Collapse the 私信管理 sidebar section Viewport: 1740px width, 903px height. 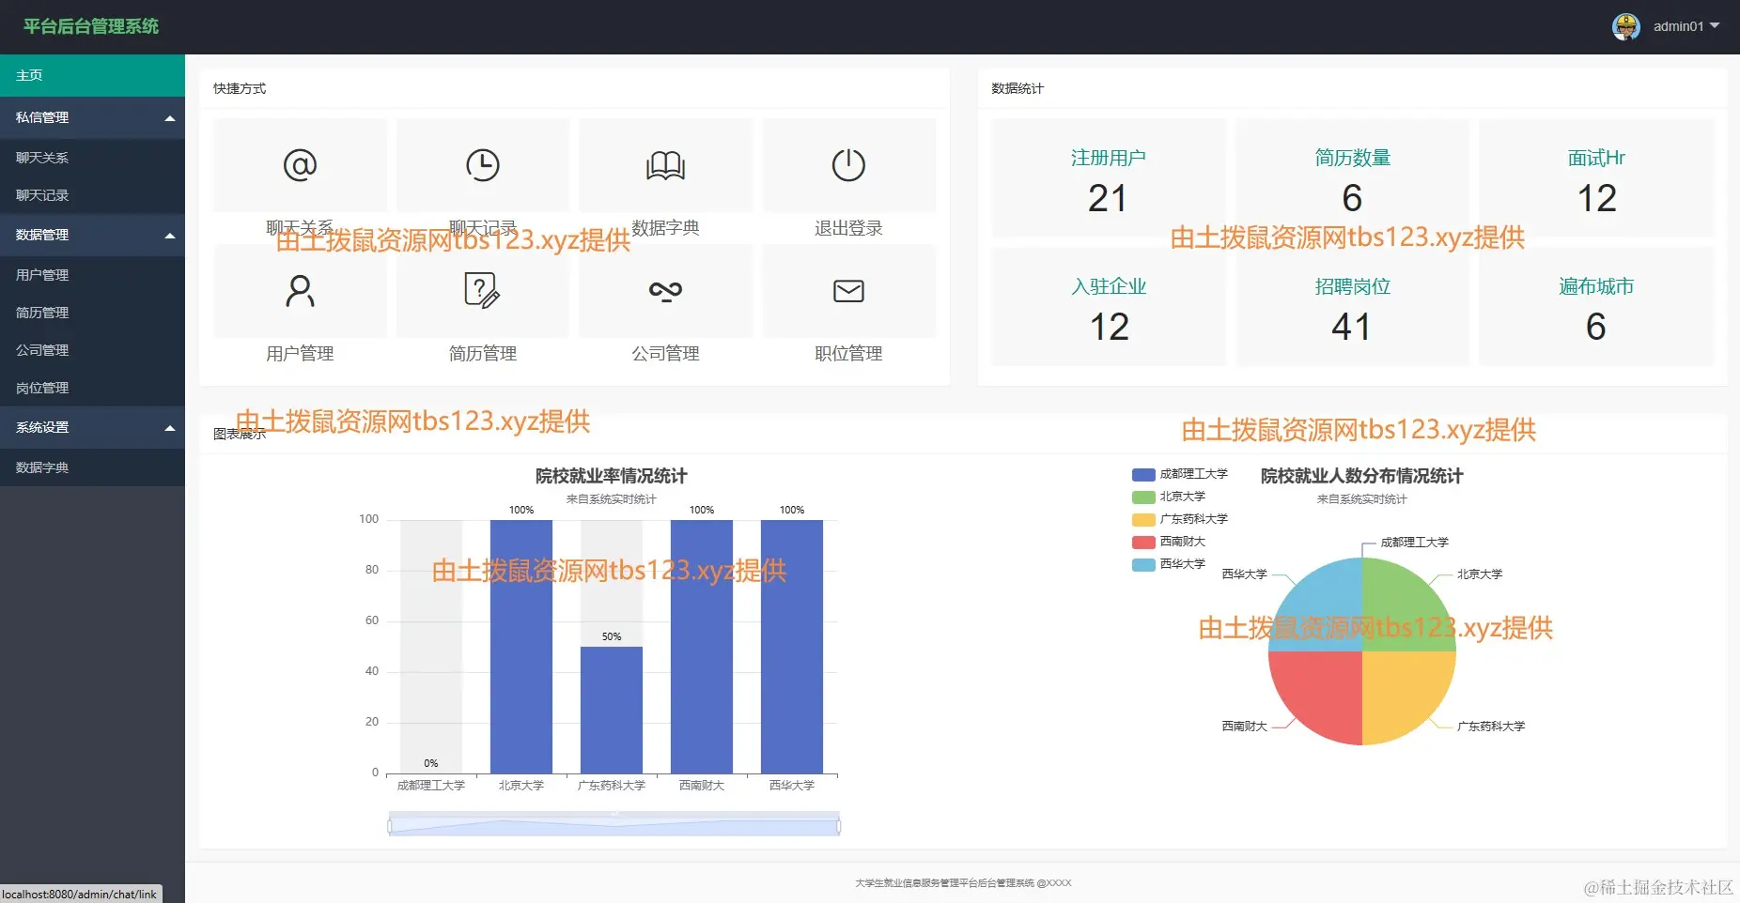tap(92, 117)
